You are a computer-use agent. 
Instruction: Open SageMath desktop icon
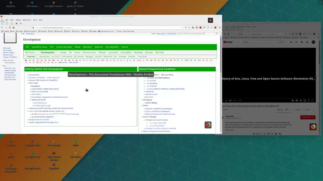[x=54, y=167]
